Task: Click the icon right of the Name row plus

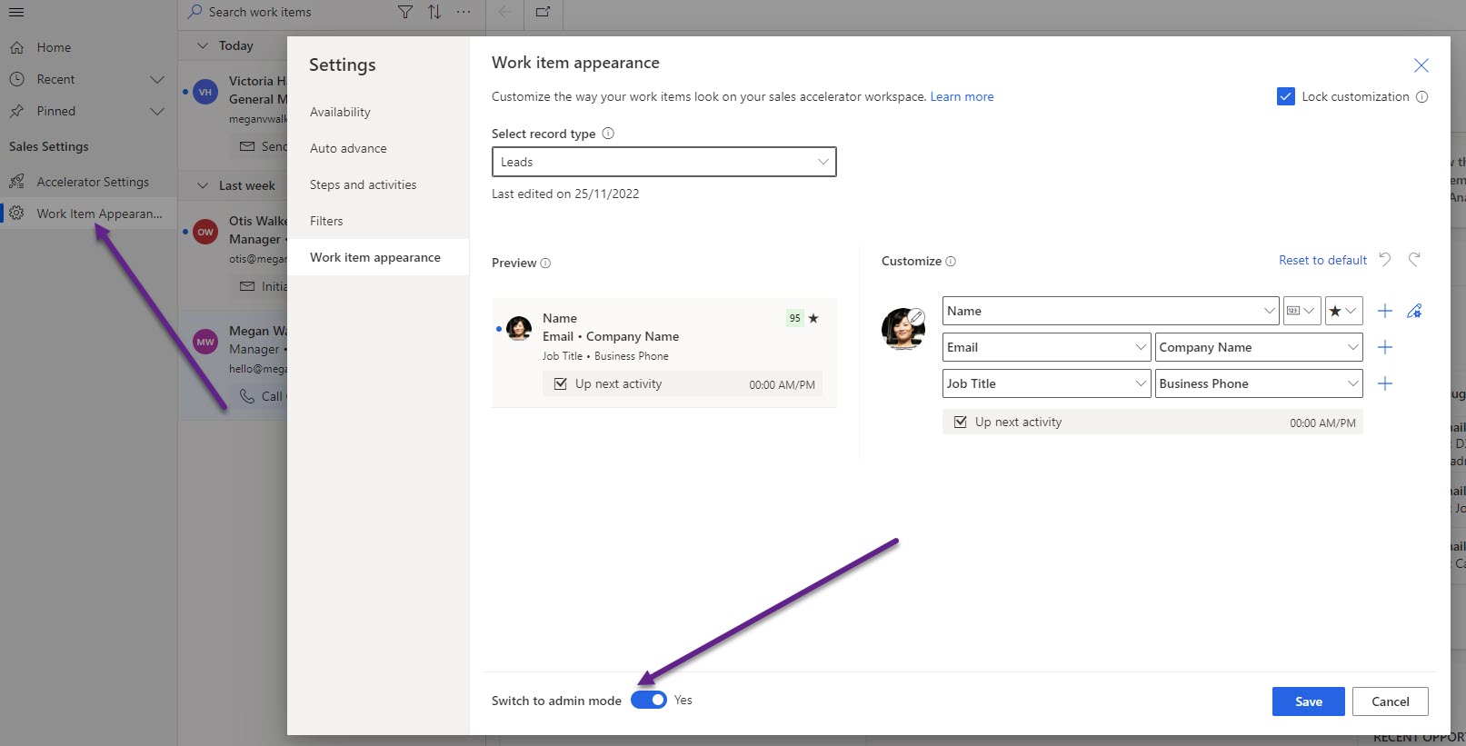Action: [x=1414, y=311]
